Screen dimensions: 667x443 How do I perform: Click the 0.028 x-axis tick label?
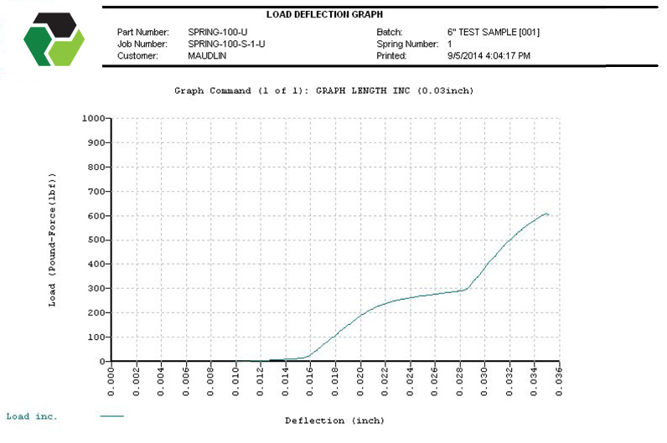coord(460,382)
